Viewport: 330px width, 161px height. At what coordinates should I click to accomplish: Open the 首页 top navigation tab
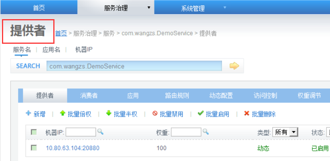39,7
